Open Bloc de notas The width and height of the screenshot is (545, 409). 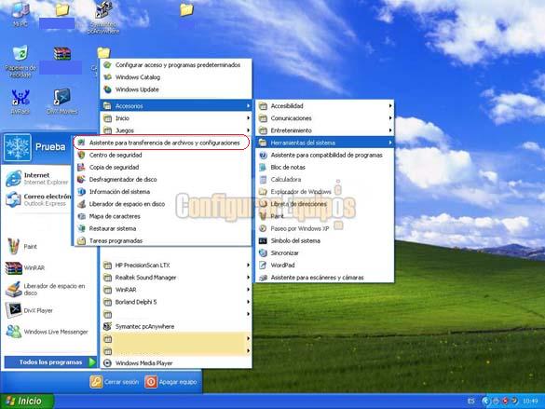click(325, 167)
